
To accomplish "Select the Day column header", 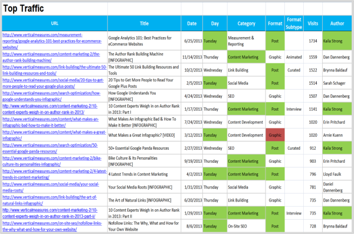I will tap(215, 23).
